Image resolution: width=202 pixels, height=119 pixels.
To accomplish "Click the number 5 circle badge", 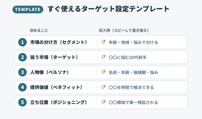I will pos(22,102).
